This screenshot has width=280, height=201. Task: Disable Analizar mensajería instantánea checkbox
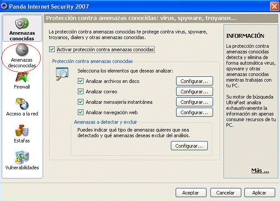pyautogui.click(x=80, y=102)
